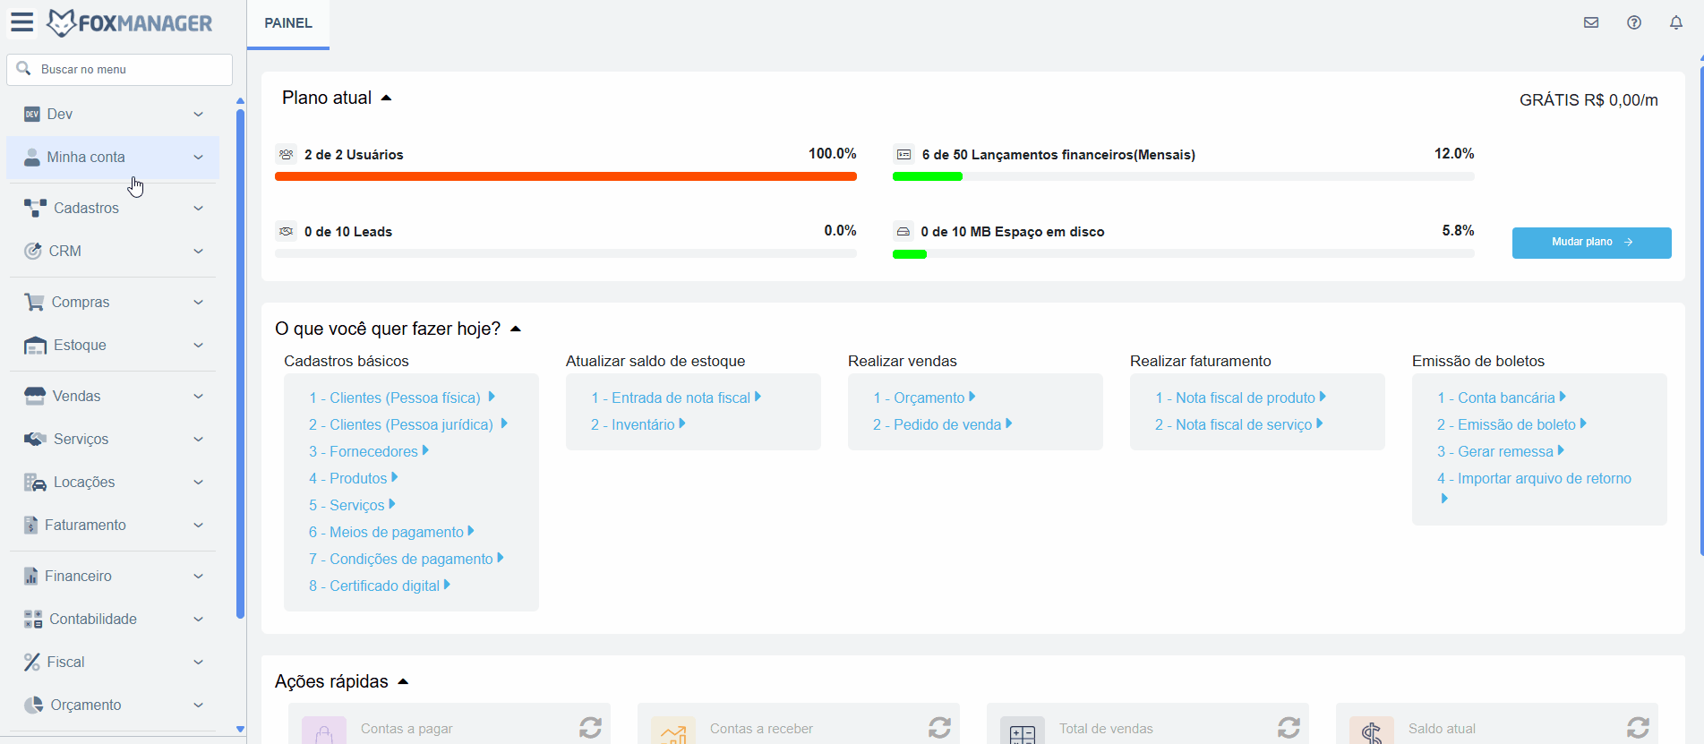
Task: Click the Mudar plano button
Action: coord(1591,243)
